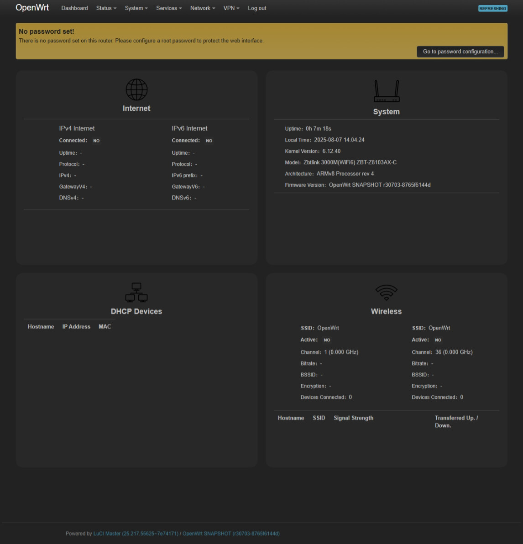Open the System dropdown in navbar
The width and height of the screenshot is (523, 544).
(x=136, y=8)
